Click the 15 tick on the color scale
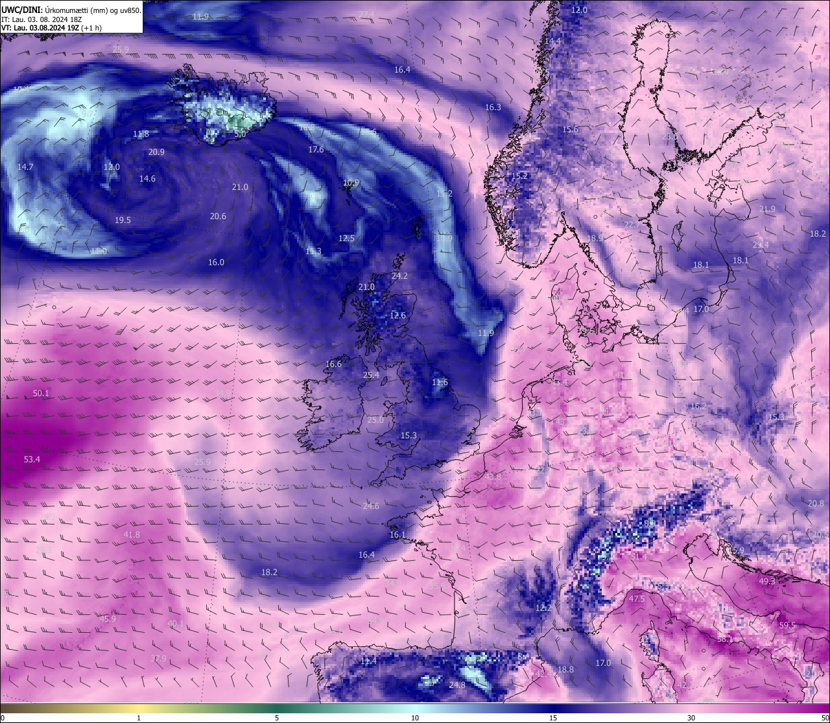 pos(553,718)
